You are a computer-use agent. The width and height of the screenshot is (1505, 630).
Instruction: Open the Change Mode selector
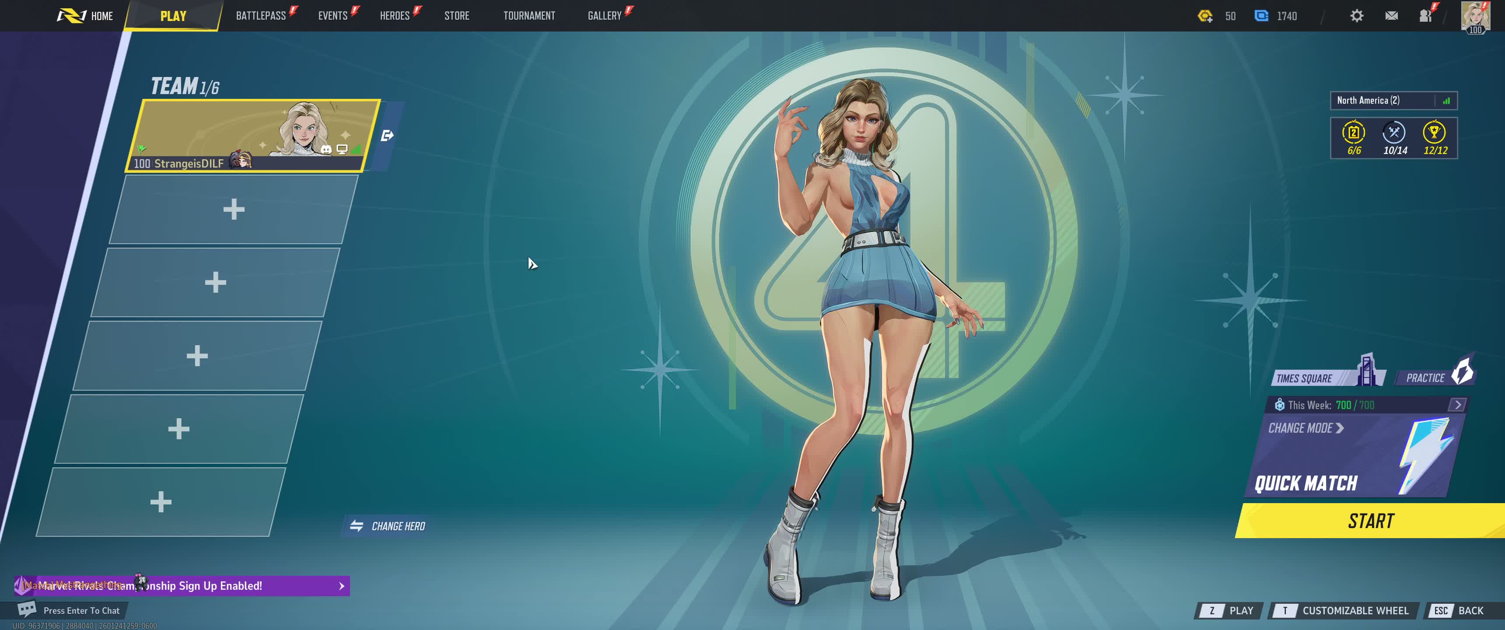tap(1306, 428)
